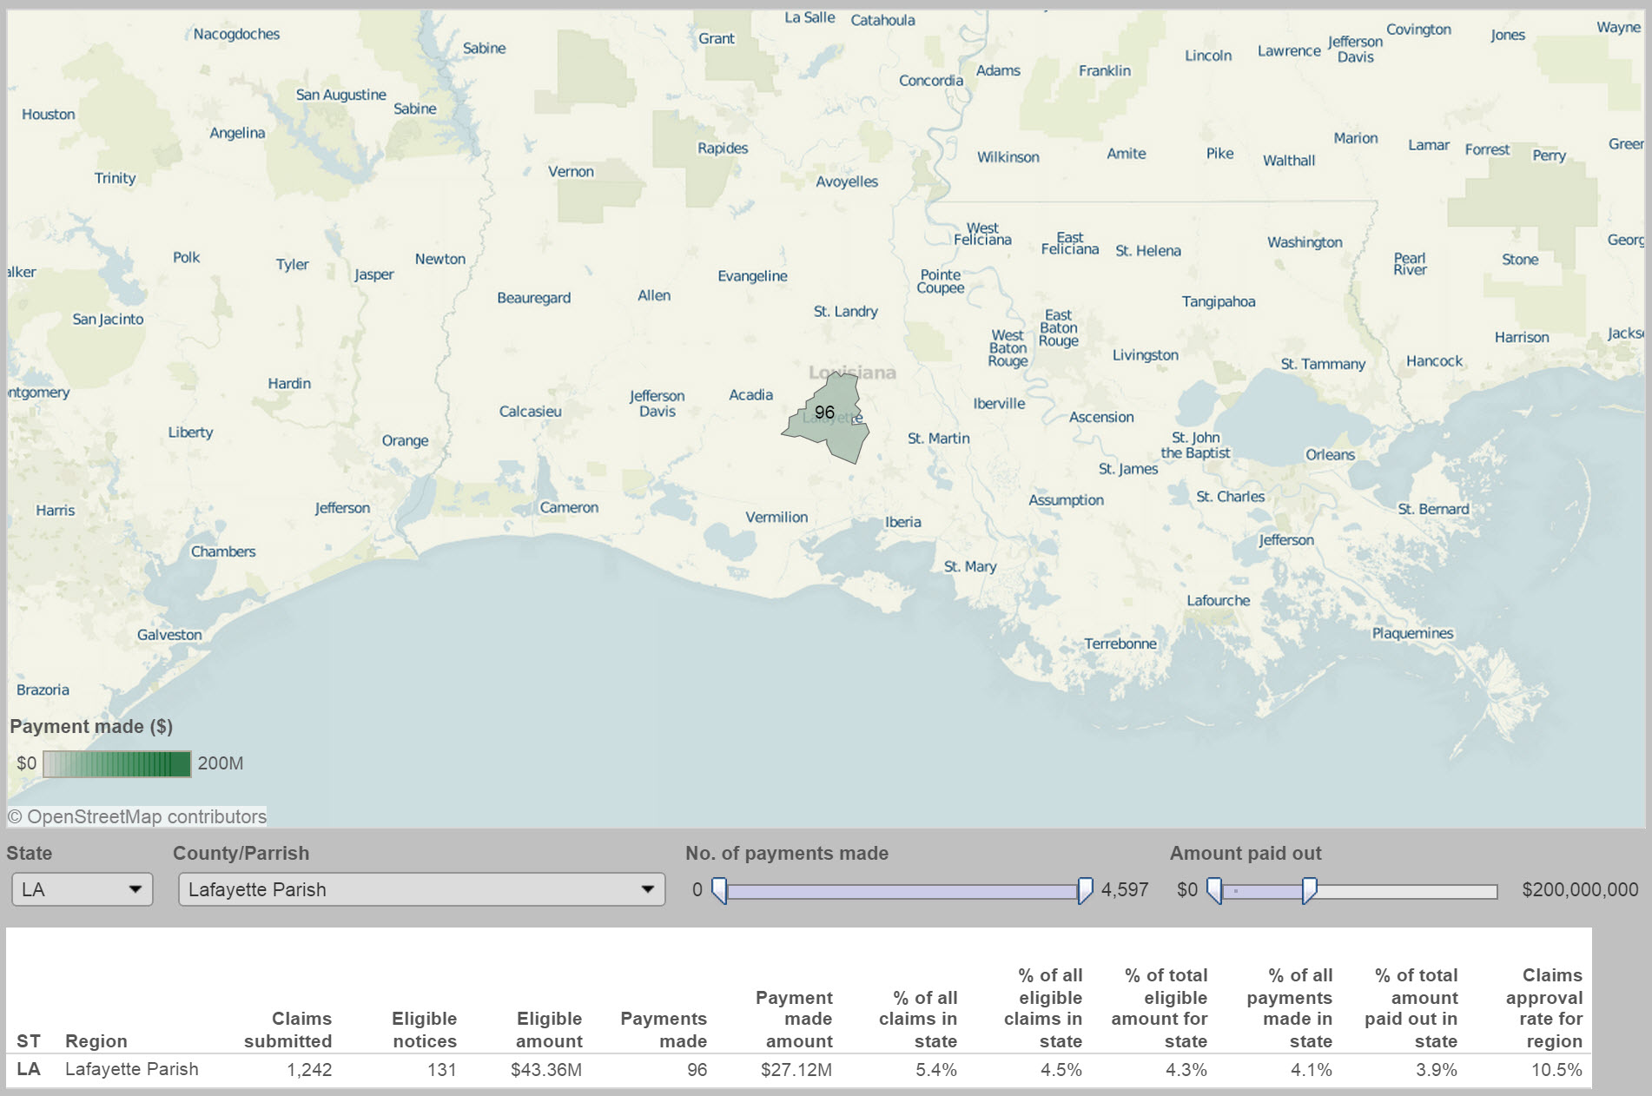Viewport: 1652px width, 1096px height.
Task: Click the right handle of Amount paid out slider
Action: point(1309,890)
